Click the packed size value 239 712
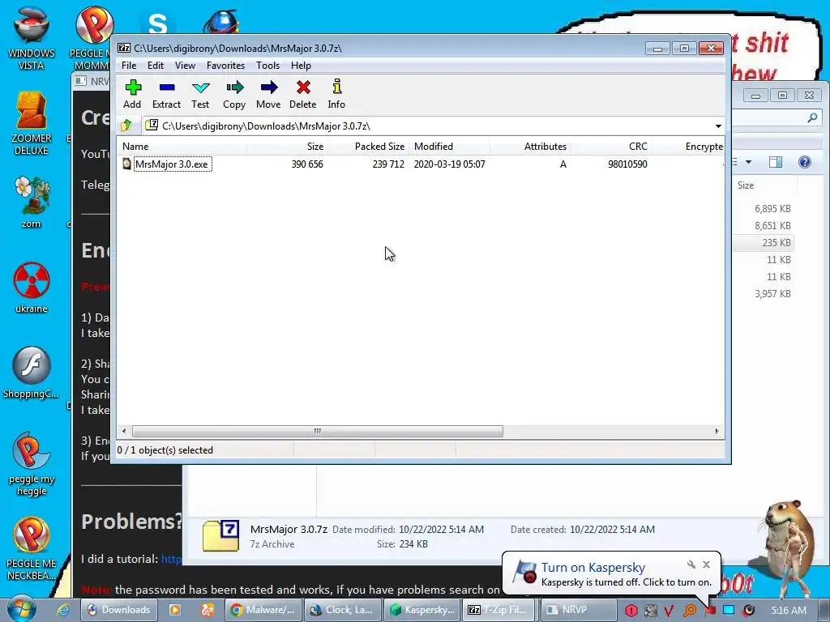830x622 pixels. coord(388,164)
